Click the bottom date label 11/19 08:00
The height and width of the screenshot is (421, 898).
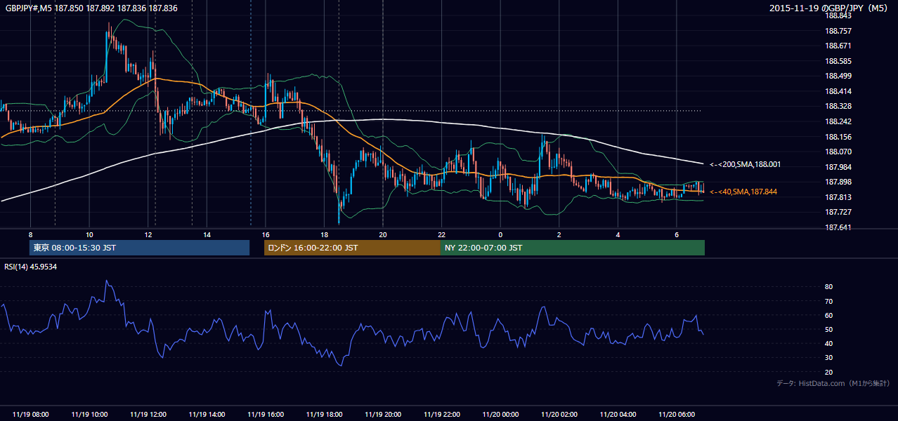[x=30, y=415]
